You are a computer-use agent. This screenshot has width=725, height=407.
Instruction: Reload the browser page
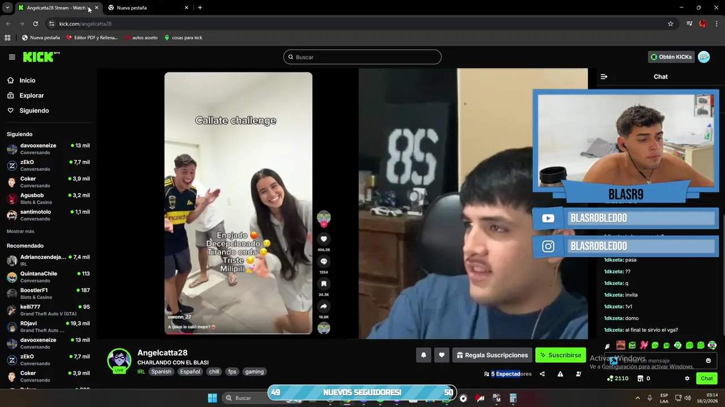coord(35,24)
